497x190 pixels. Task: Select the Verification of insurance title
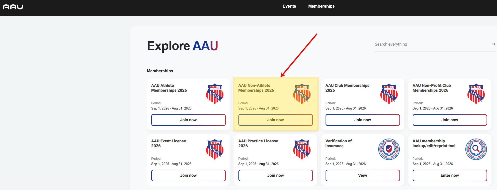(339, 143)
